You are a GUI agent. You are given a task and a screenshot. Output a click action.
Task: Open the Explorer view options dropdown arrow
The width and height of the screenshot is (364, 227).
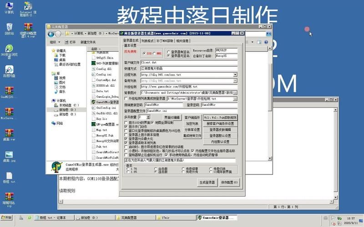pos(253,42)
